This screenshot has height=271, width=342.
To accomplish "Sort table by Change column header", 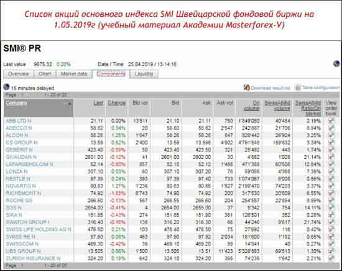I will pyautogui.click(x=117, y=103).
